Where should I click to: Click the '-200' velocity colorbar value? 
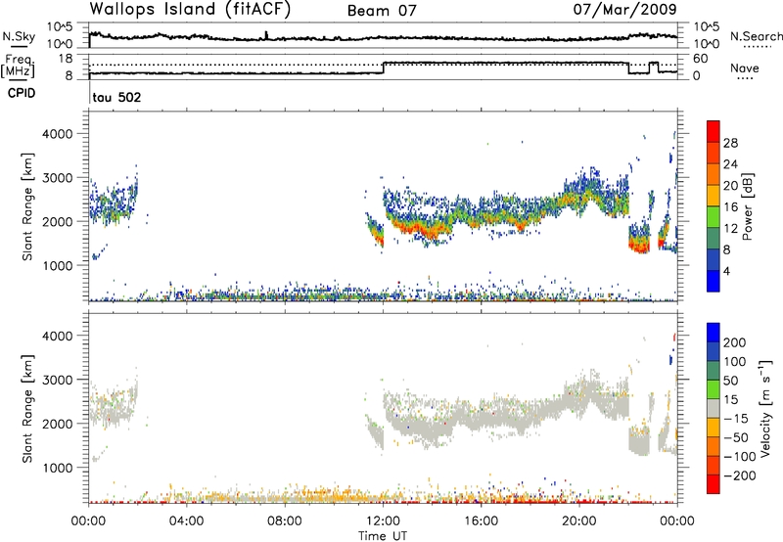coord(740,476)
